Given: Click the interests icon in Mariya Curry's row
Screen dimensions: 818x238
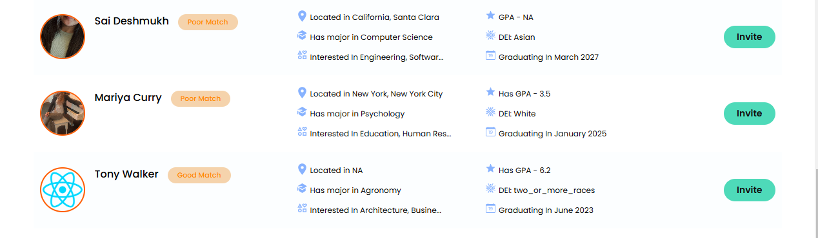Looking at the screenshot, I should click(x=302, y=133).
